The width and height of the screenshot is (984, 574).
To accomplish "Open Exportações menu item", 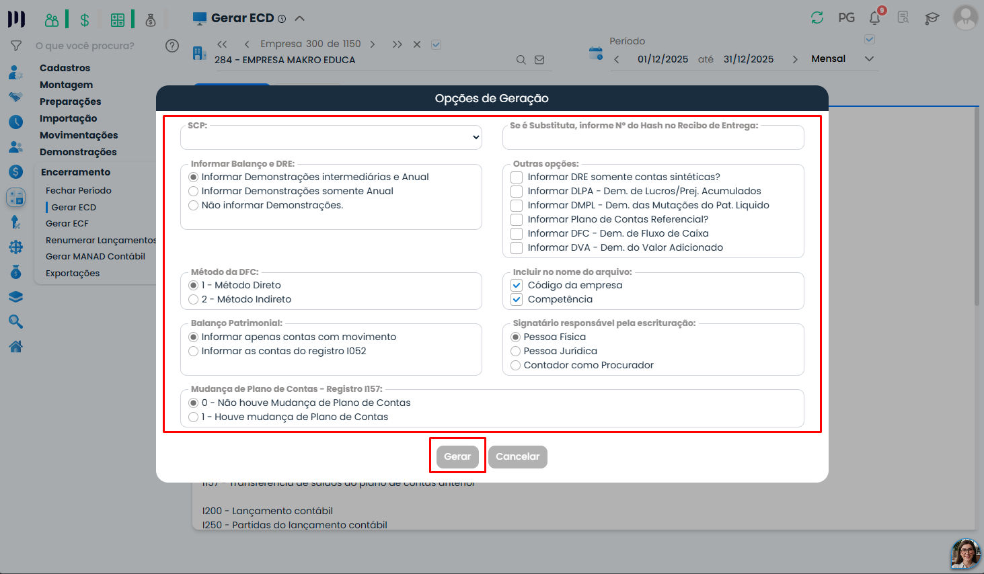I will (x=73, y=273).
